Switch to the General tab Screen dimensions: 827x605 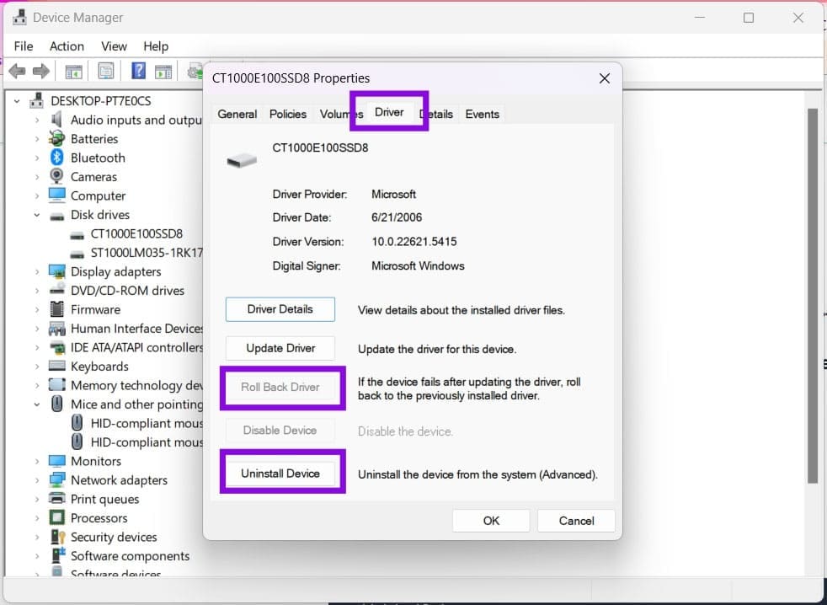237,114
